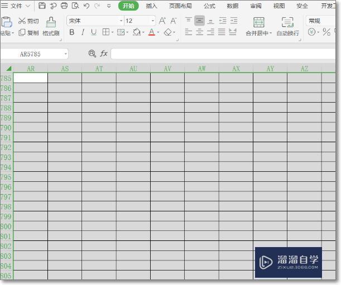
Task: Click the zoom magnifier icon beside fx
Action: 92,54
